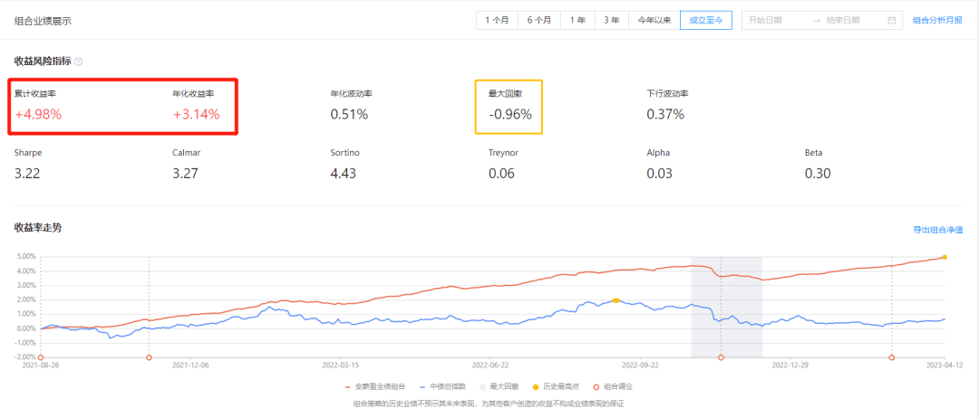Open the 组合分析月报 link
Viewport: 979px width, 418px height.
937,20
